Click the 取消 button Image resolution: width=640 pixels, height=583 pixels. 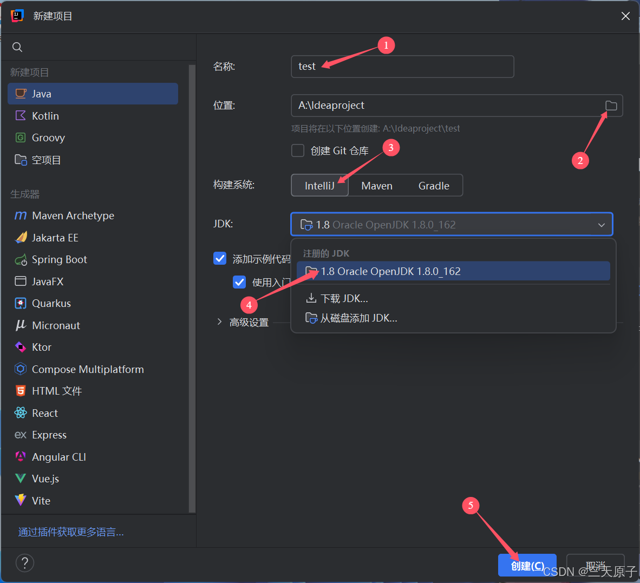(x=596, y=566)
